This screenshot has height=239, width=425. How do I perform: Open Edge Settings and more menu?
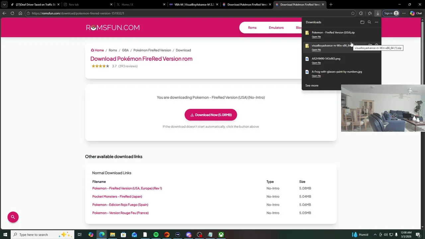pyautogui.click(x=404, y=13)
